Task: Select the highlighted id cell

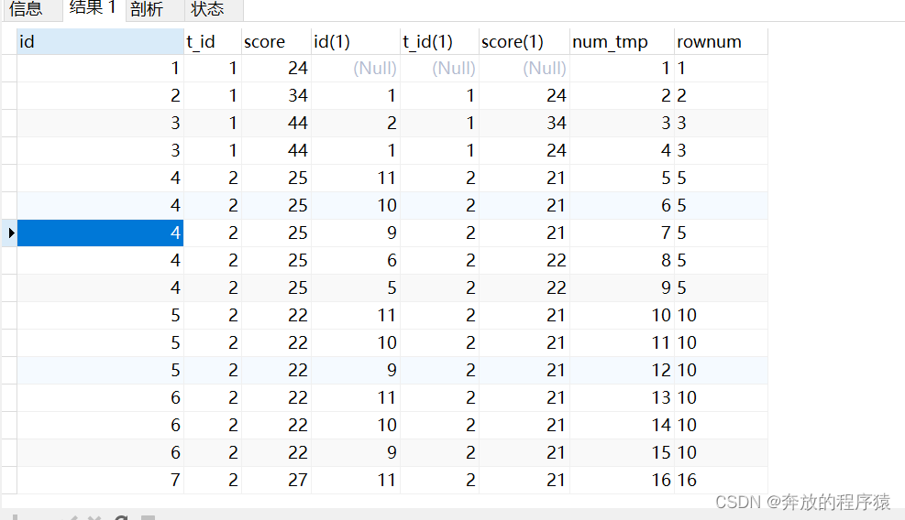Action: 100,233
